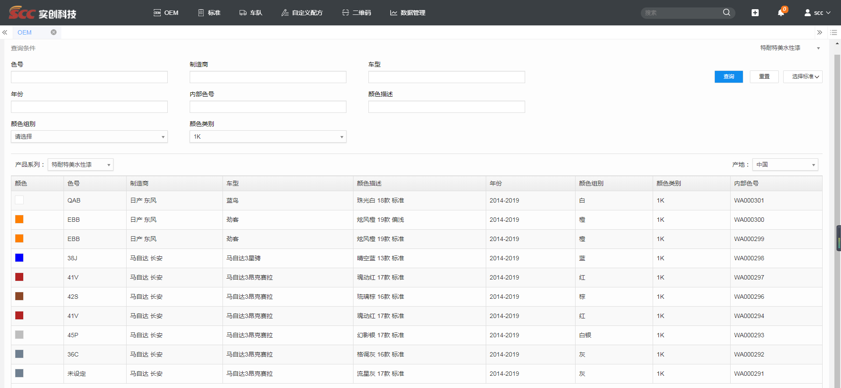Focus the 颜色描述 input field
The height and width of the screenshot is (388, 841).
pyautogui.click(x=447, y=107)
